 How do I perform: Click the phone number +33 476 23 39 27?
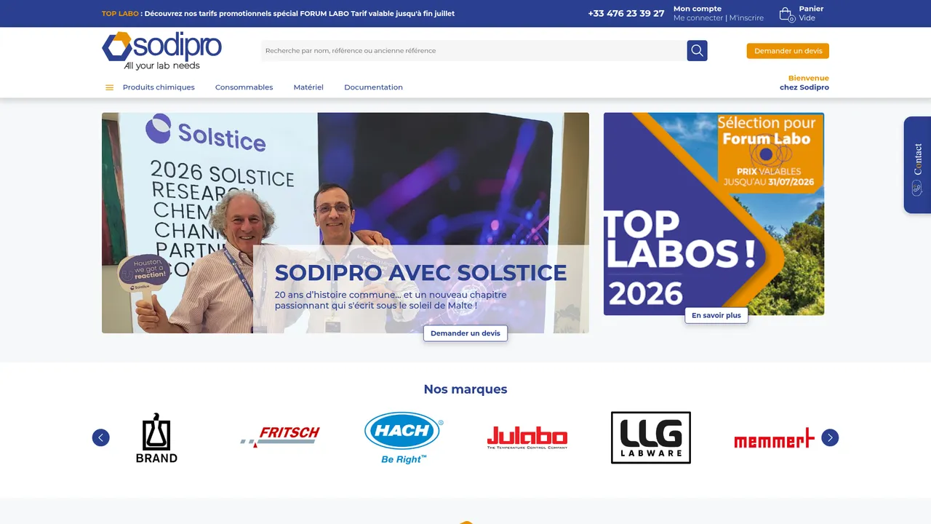pos(626,13)
